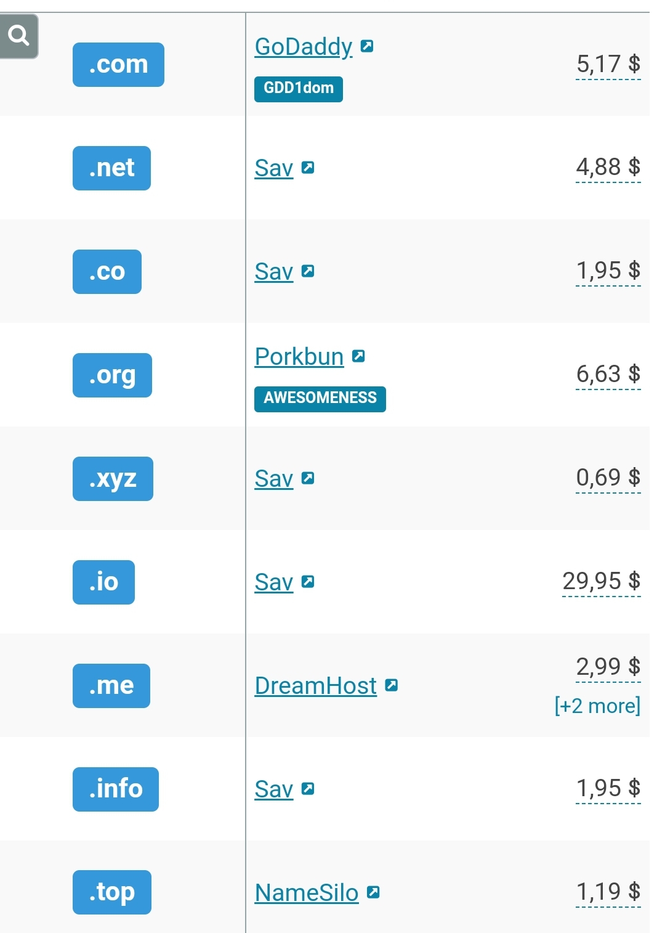Image resolution: width=665 pixels, height=933 pixels.
Task: Open the DreamHost registrar link
Action: click(x=316, y=686)
